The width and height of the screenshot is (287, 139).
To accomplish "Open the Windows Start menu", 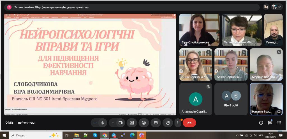I will tap(4, 135).
